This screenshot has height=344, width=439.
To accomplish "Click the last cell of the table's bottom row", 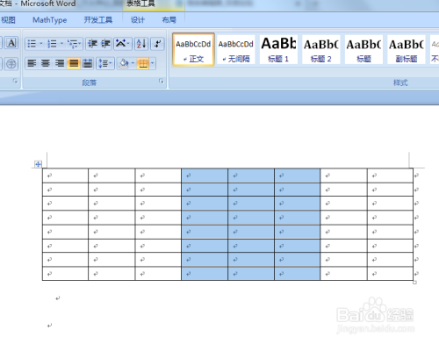I will coord(390,274).
